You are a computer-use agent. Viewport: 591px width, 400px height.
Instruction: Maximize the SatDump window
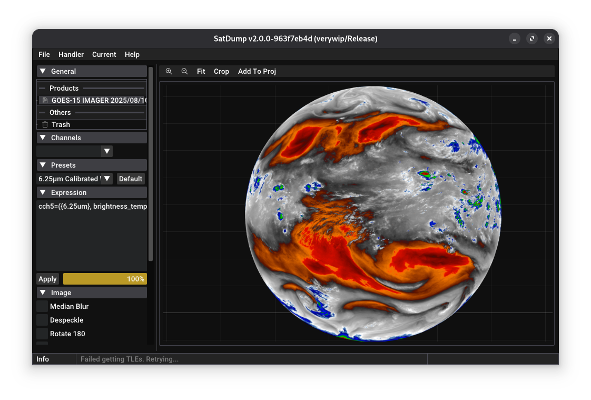click(x=532, y=38)
